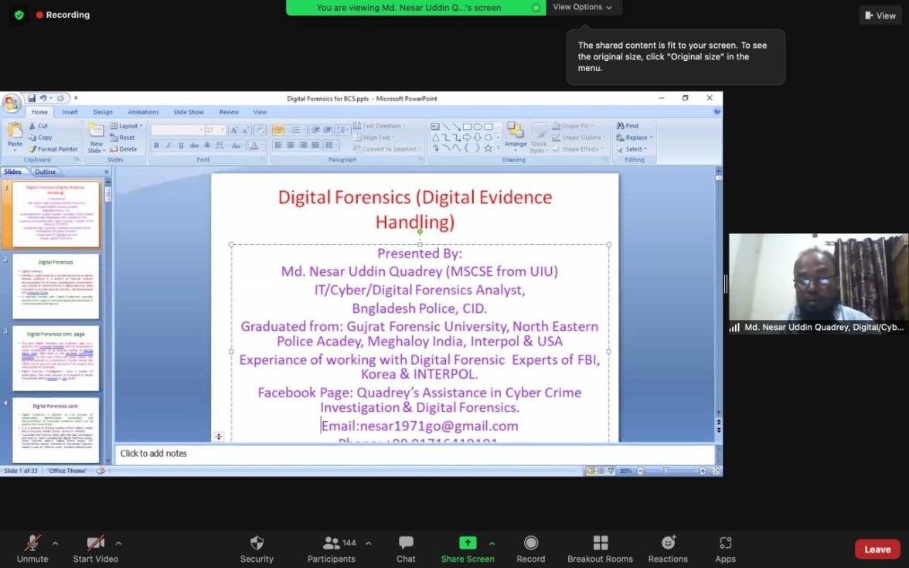Expand the arrow beside Participants
This screenshot has width=909, height=568.
click(368, 543)
